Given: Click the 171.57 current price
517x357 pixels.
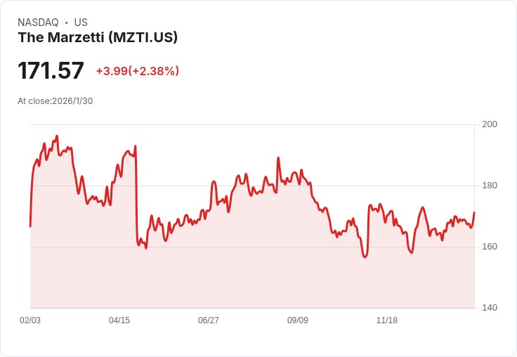Looking at the screenshot, I should [x=51, y=70].
